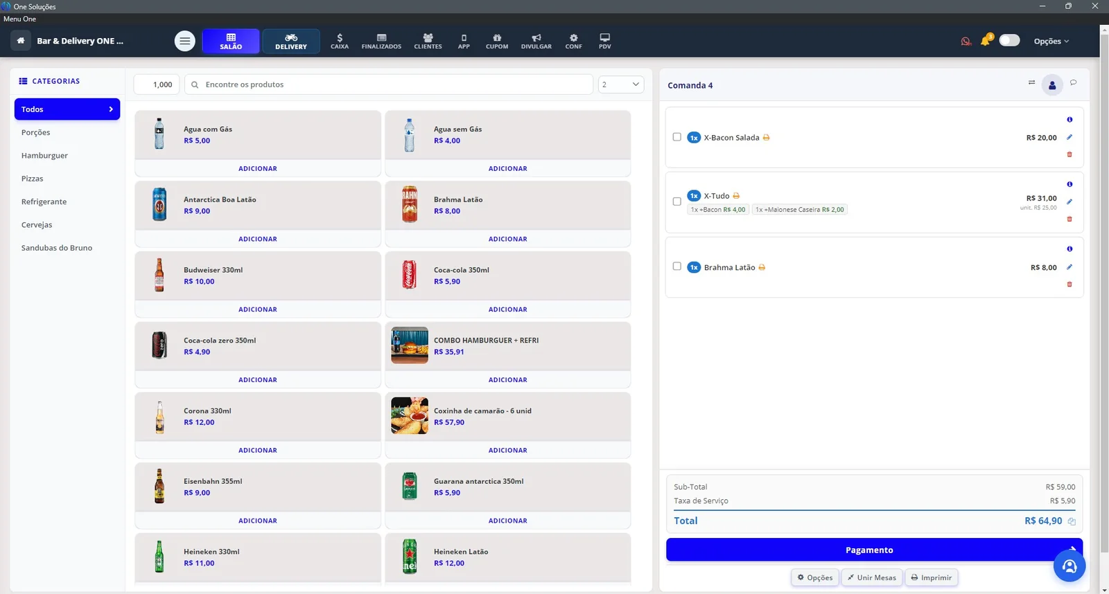Image resolution: width=1109 pixels, height=594 pixels.
Task: Open the CAIXA cash register section
Action: coord(340,42)
